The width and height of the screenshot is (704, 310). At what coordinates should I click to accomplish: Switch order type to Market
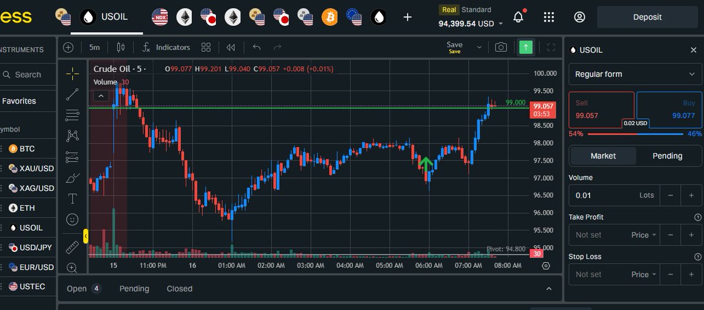click(603, 156)
